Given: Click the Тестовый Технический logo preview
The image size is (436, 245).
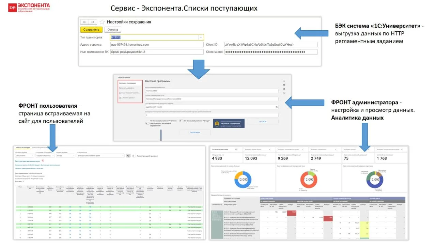Looking at the screenshot, I should point(229,123).
